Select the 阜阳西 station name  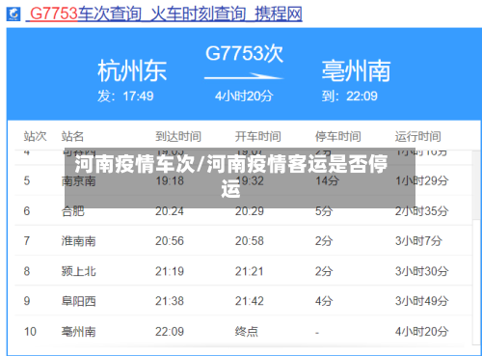pos(79,301)
